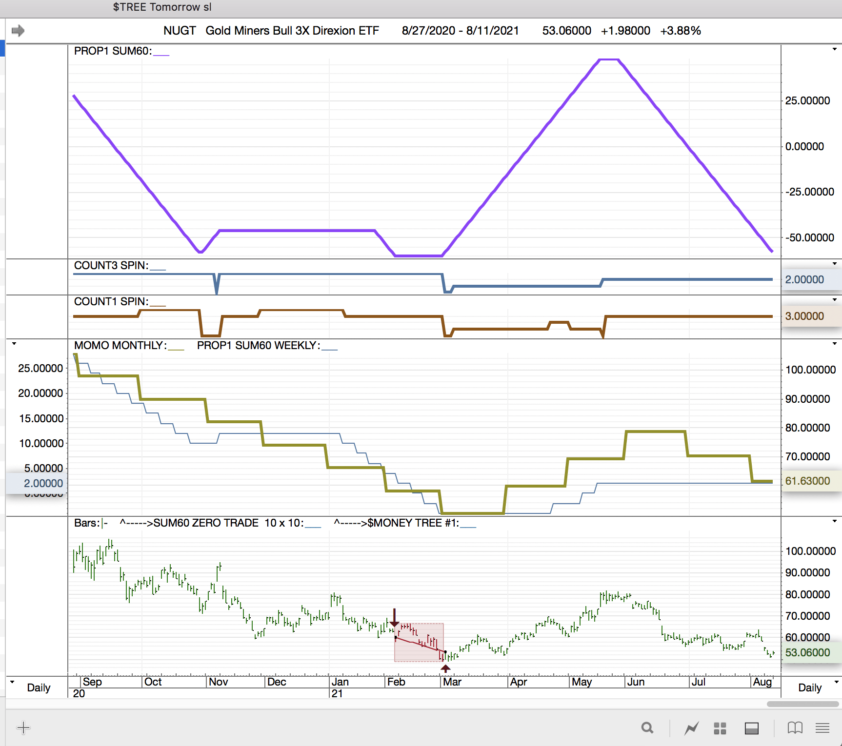Open the book icon in bottom toolbar

(x=795, y=728)
